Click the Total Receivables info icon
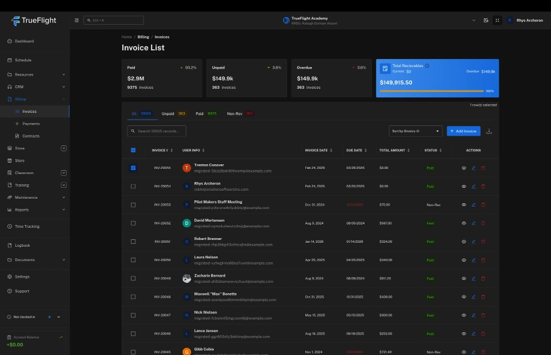Viewport: 551px width, 355px height. (x=427, y=66)
